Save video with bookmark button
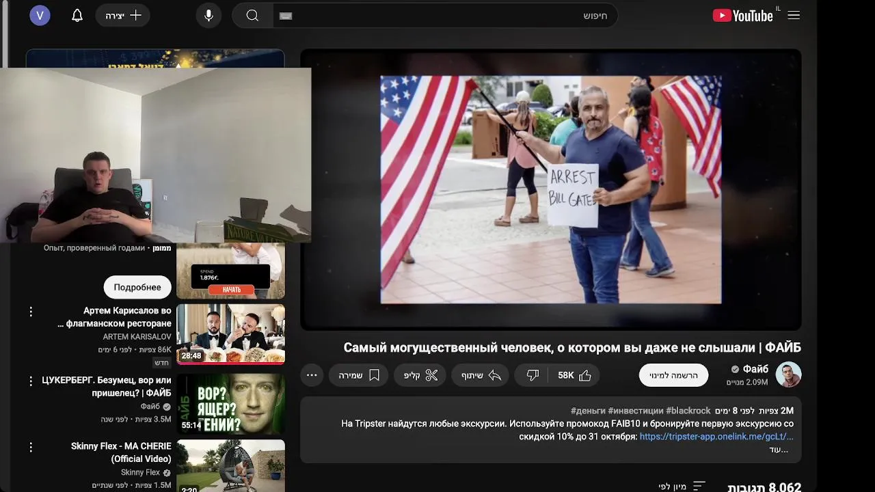875x492 pixels. point(359,375)
